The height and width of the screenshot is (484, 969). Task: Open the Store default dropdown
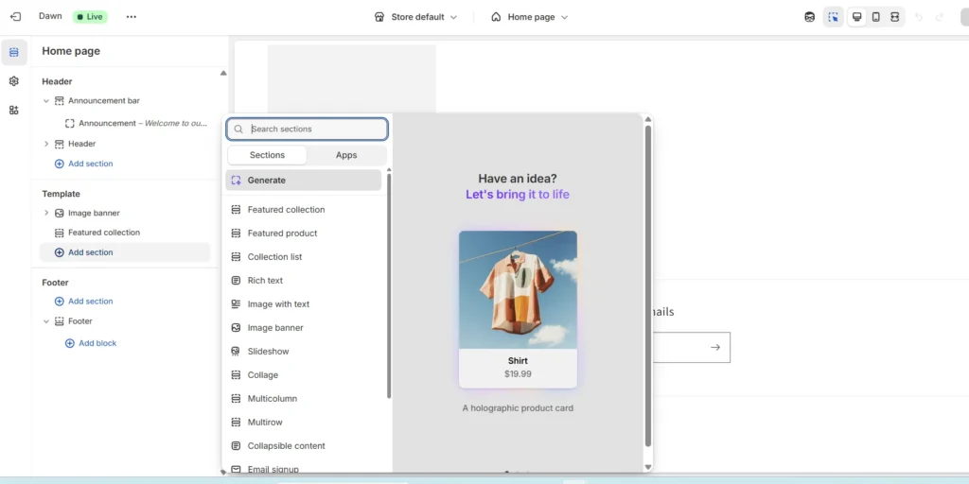(415, 17)
